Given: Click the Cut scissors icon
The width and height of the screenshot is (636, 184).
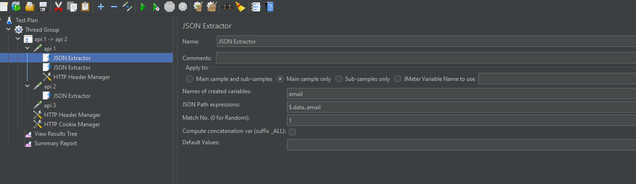Looking at the screenshot, I should 59,7.
